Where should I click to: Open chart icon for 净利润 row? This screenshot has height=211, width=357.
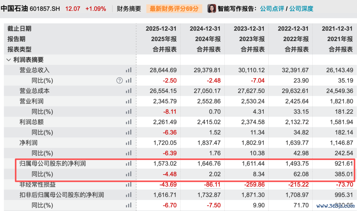pos(129,142)
